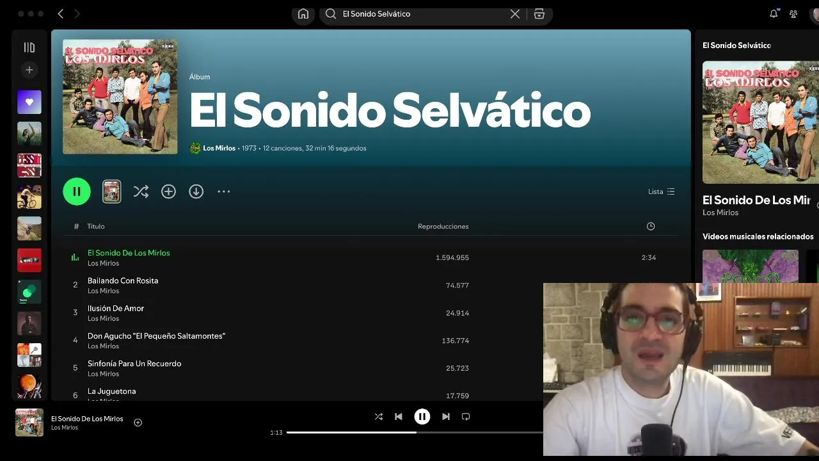
Task: Click the 2:34 track duration
Action: tap(649, 257)
